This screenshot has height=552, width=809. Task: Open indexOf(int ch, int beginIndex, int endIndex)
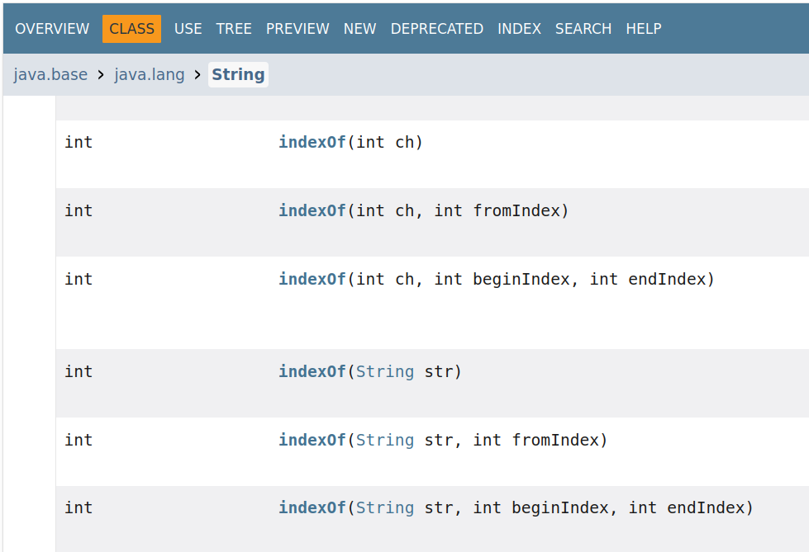point(312,279)
